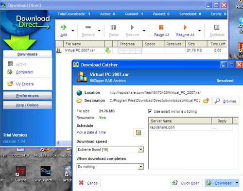Image resolution: width=243 pixels, height=191 pixels.
Task: Click the Pause All icon
Action: (x=161, y=27)
